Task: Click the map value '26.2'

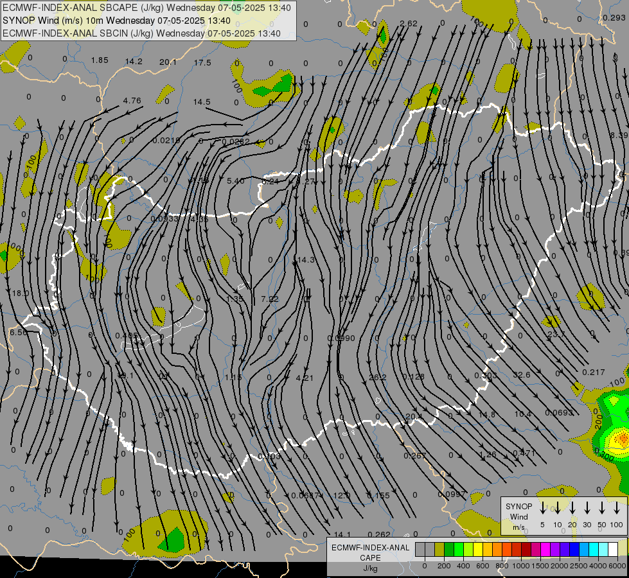Action: pyautogui.click(x=378, y=378)
